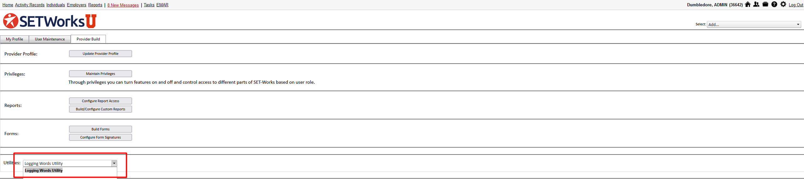Image resolution: width=804 pixels, height=179 pixels.
Task: Open settings gear icon
Action: click(x=783, y=4)
